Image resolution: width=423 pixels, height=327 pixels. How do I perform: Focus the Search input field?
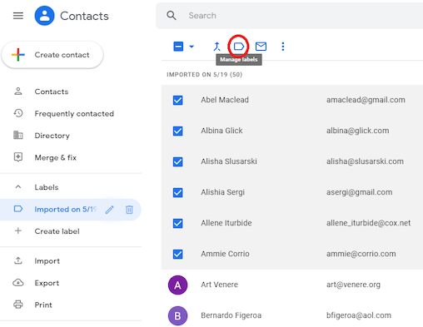tap(289, 16)
